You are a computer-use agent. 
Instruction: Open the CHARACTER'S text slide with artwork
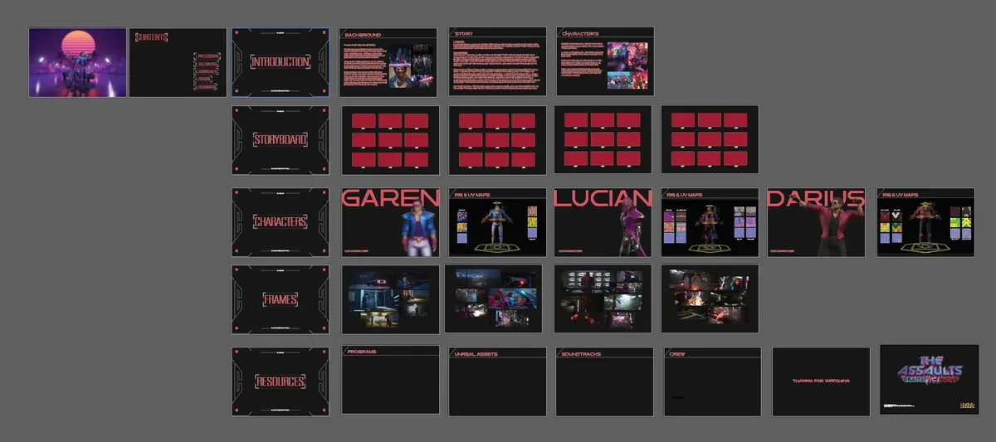point(605,62)
